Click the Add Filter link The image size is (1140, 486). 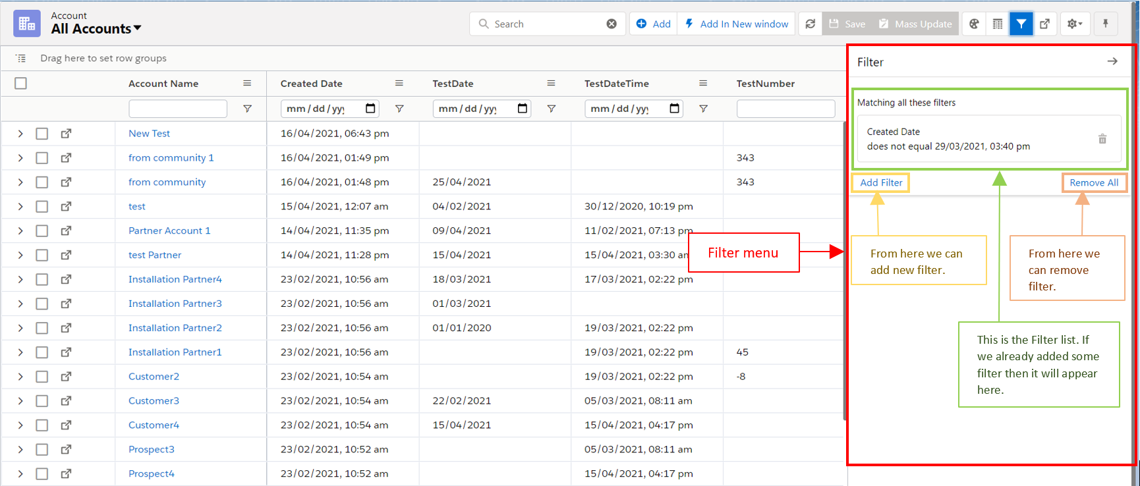tap(881, 183)
